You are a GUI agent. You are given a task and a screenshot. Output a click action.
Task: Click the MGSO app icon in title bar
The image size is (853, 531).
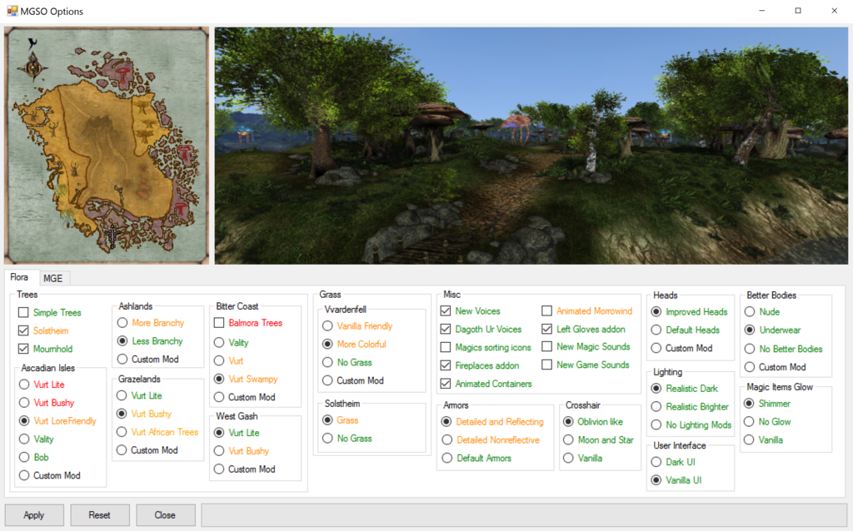(x=12, y=12)
